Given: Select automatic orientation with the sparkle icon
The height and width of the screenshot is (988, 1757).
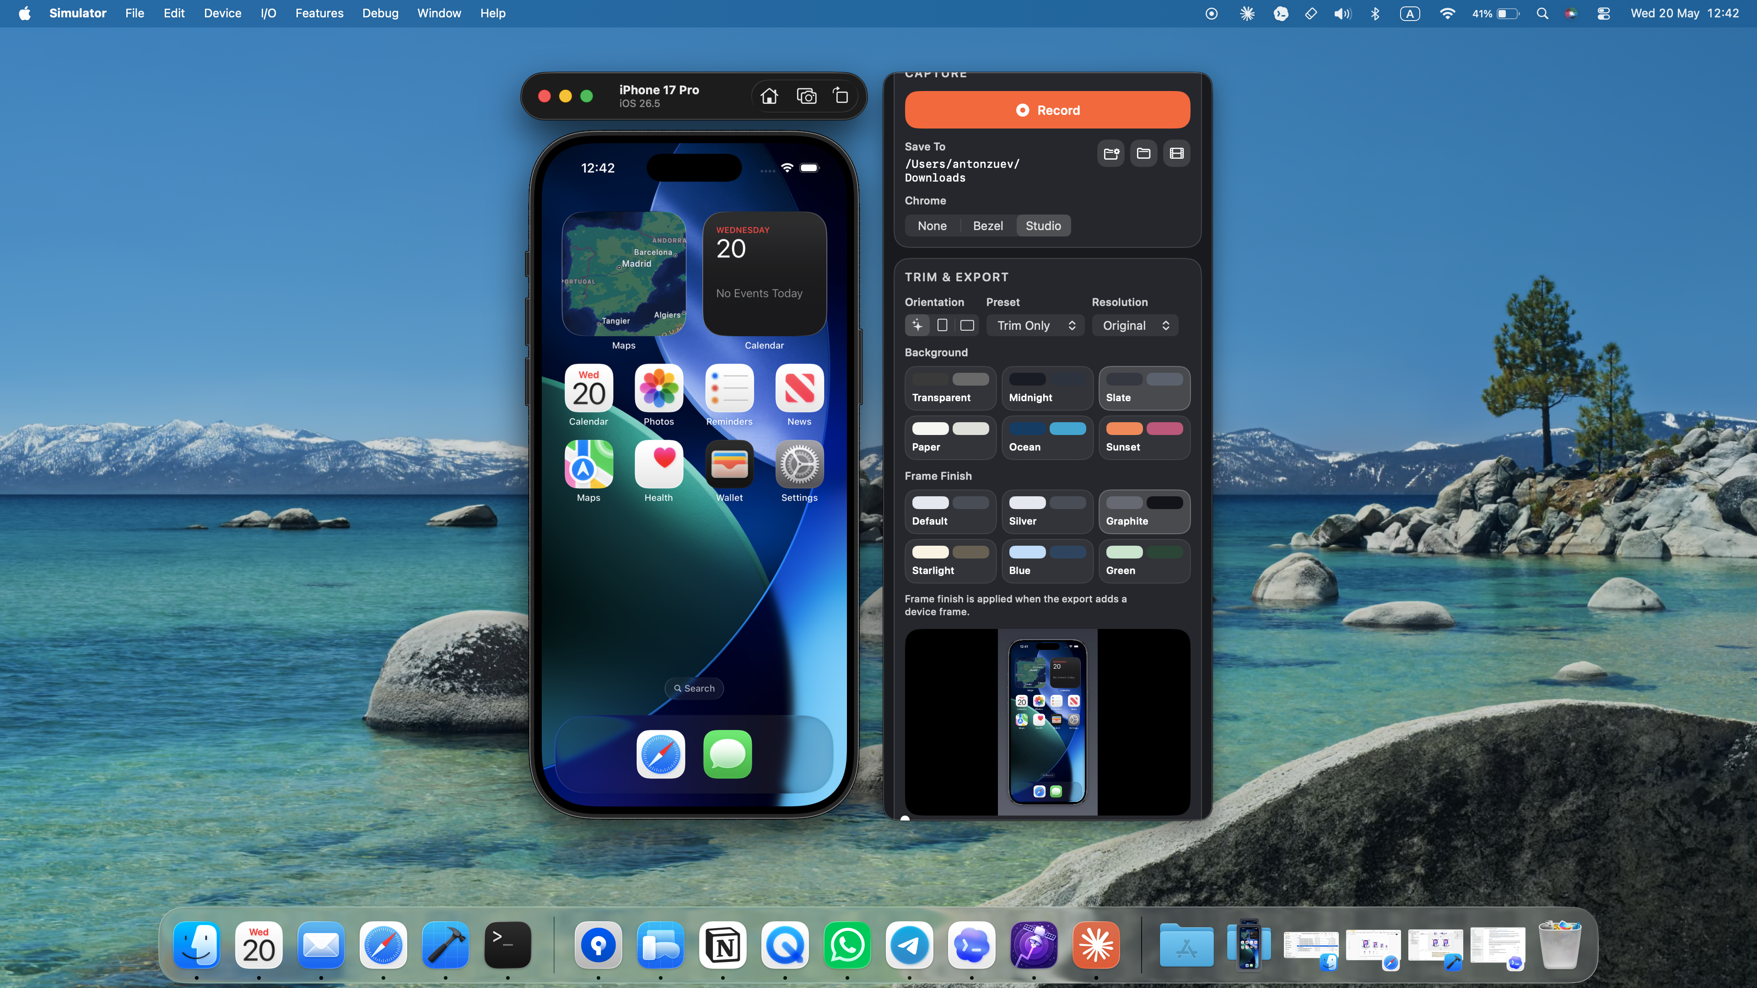Looking at the screenshot, I should pos(916,325).
